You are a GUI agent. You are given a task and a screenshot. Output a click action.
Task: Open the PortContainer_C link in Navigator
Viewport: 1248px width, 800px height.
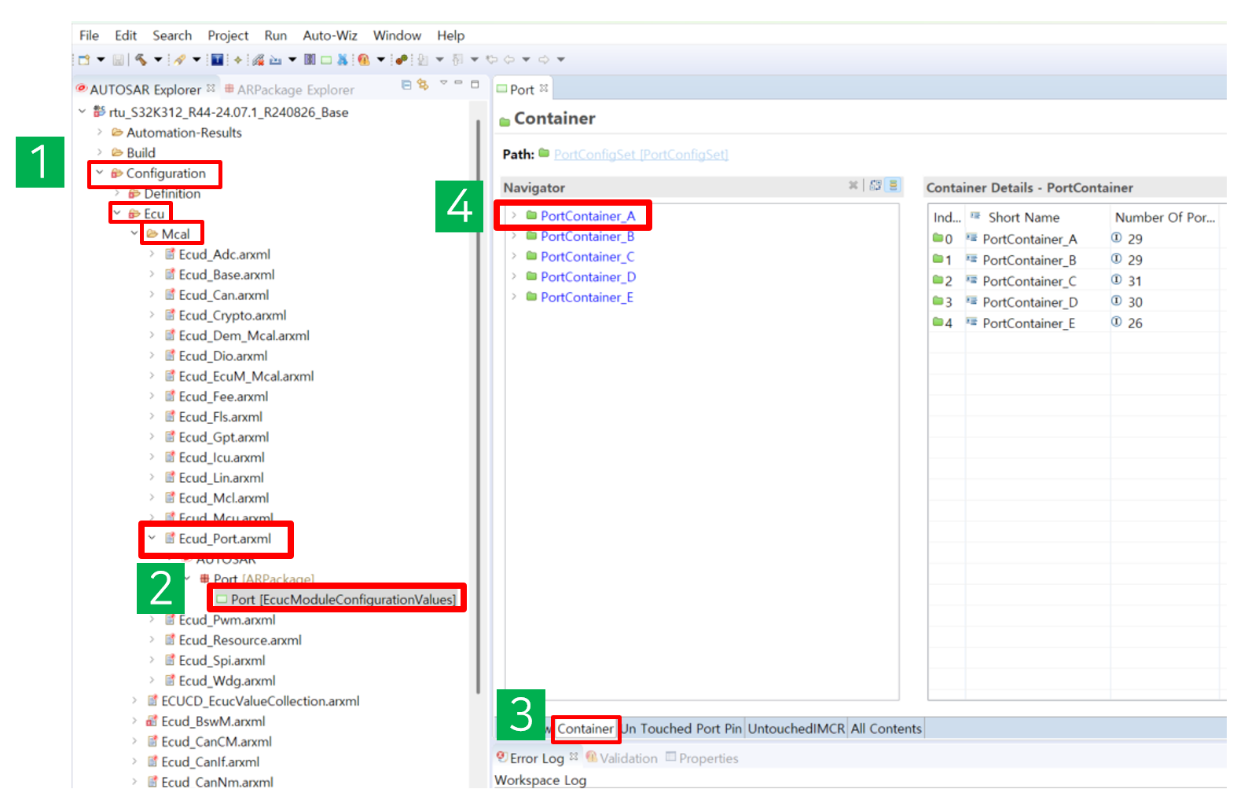pos(587,257)
